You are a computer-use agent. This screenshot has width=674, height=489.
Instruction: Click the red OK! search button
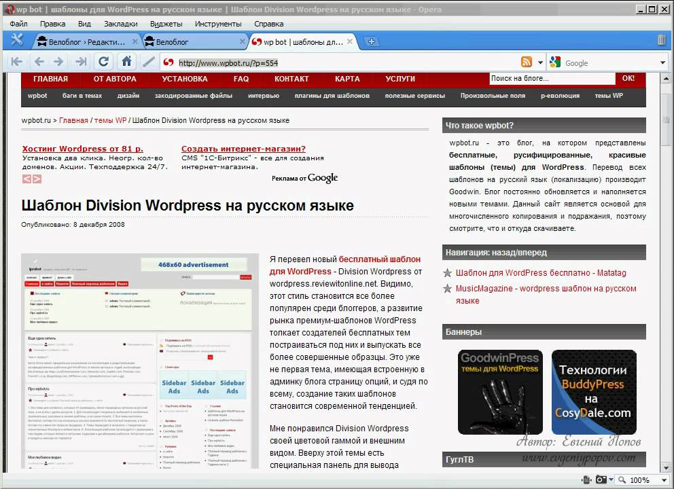[x=628, y=79]
